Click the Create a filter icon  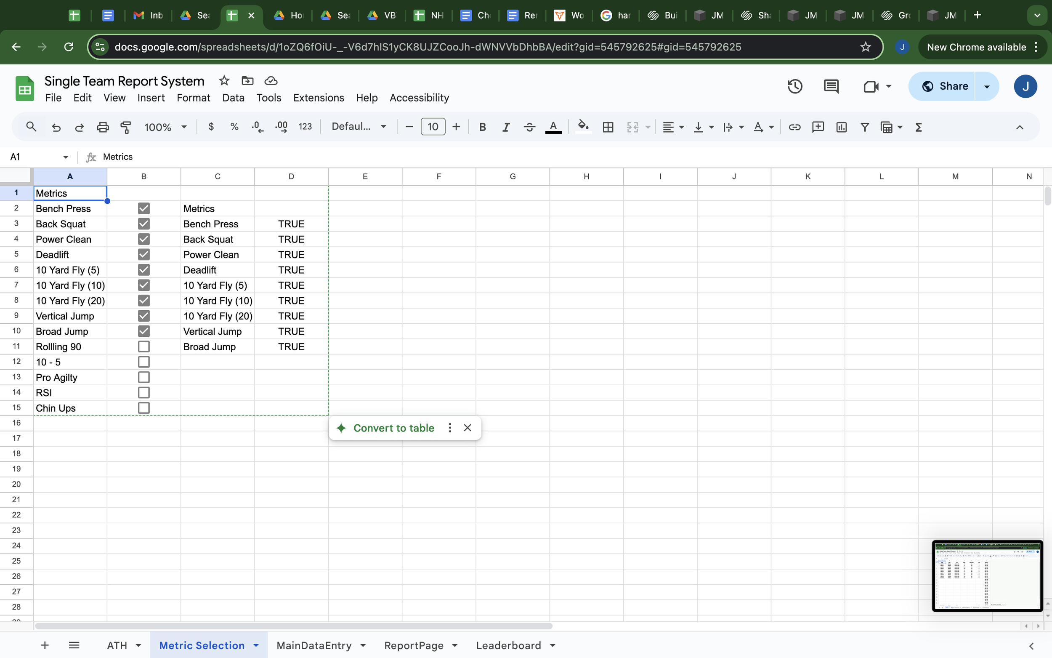865,127
